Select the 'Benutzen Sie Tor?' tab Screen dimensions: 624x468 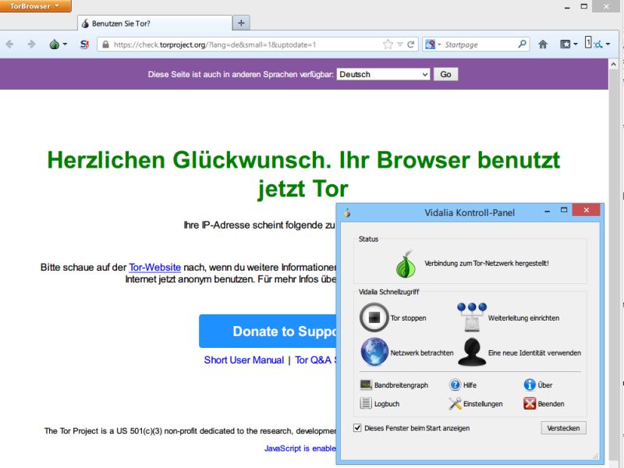pos(154,23)
